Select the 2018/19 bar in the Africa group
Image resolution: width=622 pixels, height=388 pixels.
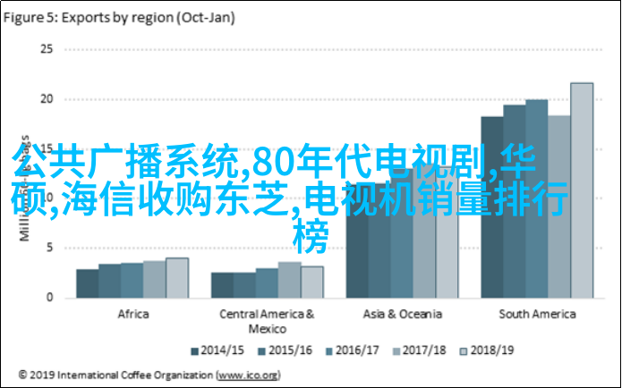pos(177,277)
